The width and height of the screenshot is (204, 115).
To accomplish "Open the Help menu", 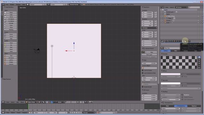I will [24, 4].
